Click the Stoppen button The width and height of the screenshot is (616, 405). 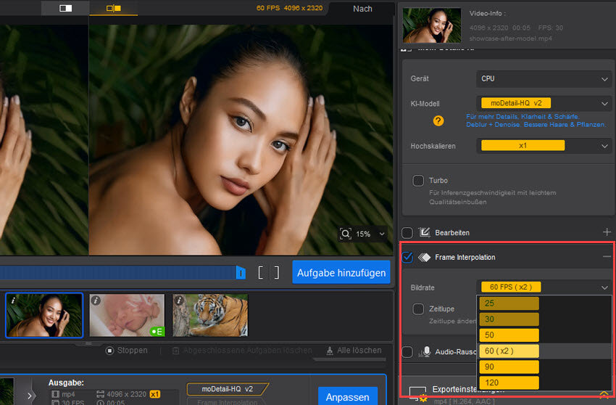127,351
